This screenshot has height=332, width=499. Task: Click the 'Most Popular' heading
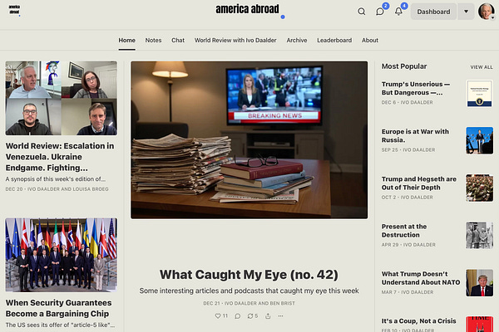pyautogui.click(x=404, y=66)
